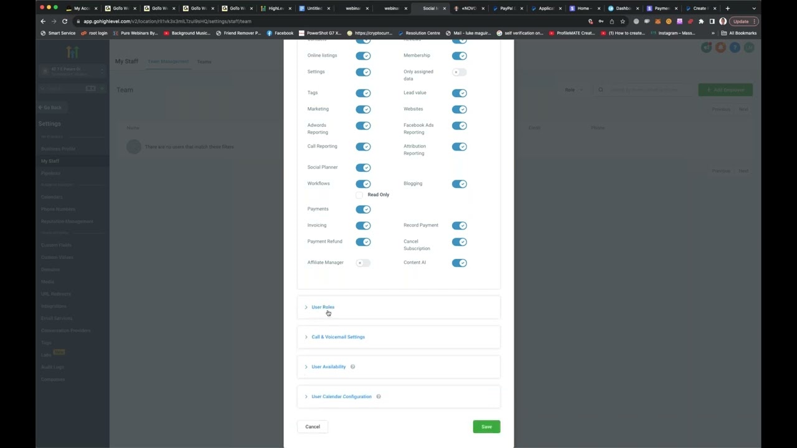This screenshot has width=797, height=448.
Task: Open the Chrome profile avatar
Action: [723, 21]
